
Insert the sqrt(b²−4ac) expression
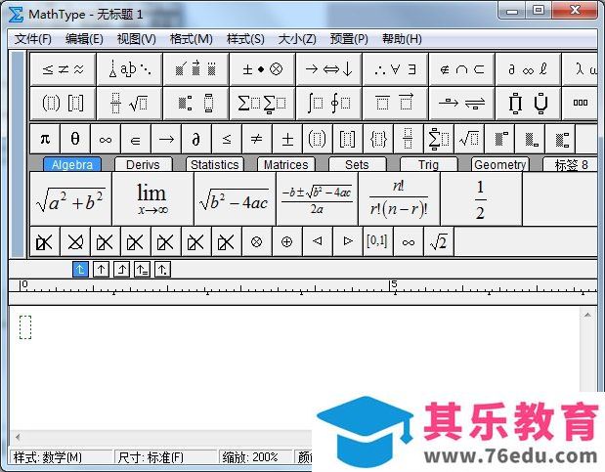tap(235, 198)
